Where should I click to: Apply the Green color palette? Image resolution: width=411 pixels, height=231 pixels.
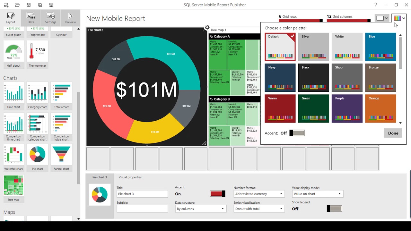coord(313,108)
